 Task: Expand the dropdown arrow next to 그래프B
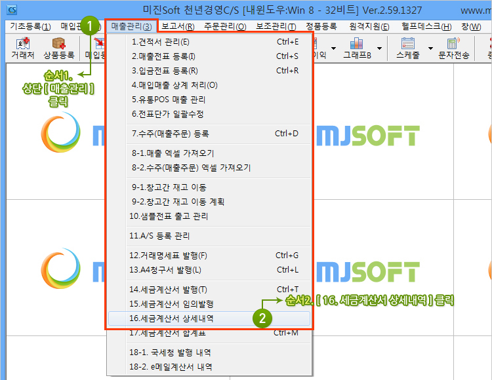(x=379, y=48)
